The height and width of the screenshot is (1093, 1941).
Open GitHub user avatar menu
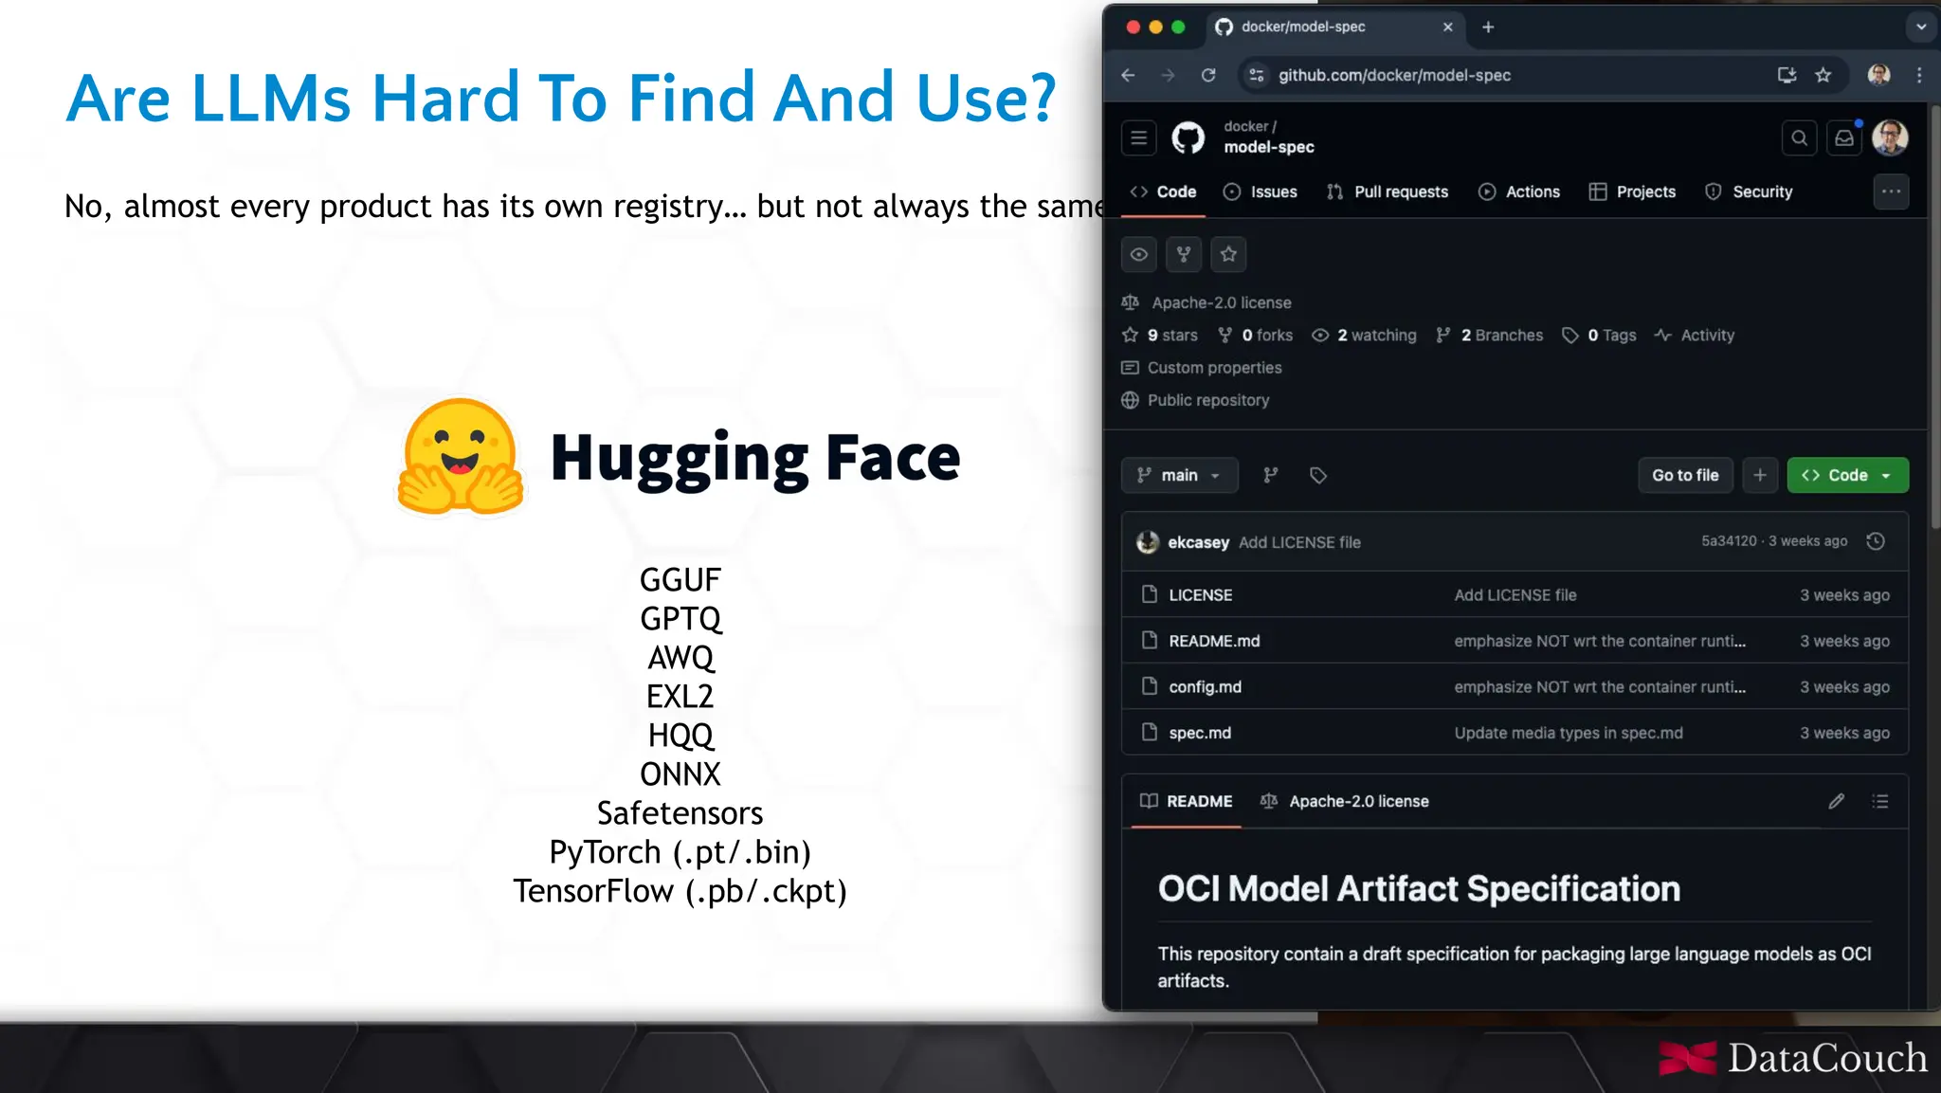point(1890,138)
